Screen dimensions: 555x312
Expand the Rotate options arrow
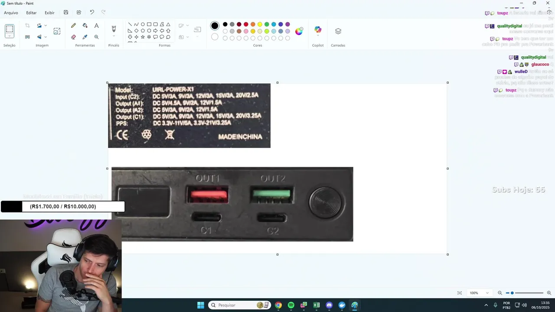(46, 26)
